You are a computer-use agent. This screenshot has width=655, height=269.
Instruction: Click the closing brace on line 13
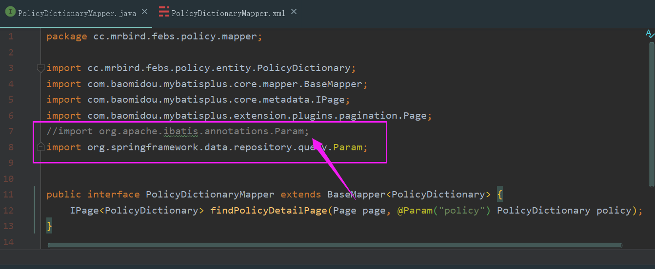49,226
